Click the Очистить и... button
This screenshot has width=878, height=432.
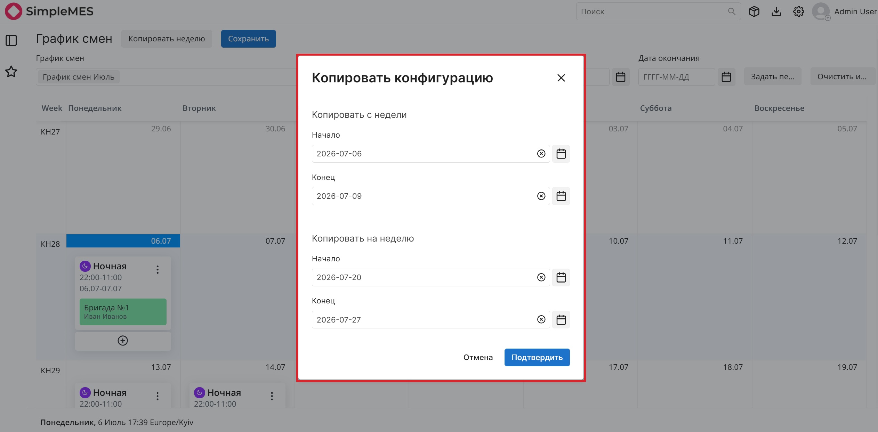[842, 77]
